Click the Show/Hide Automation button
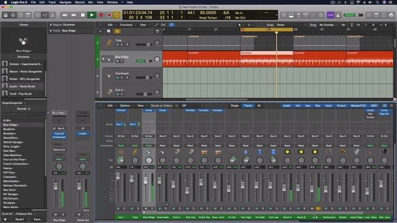 156,25
